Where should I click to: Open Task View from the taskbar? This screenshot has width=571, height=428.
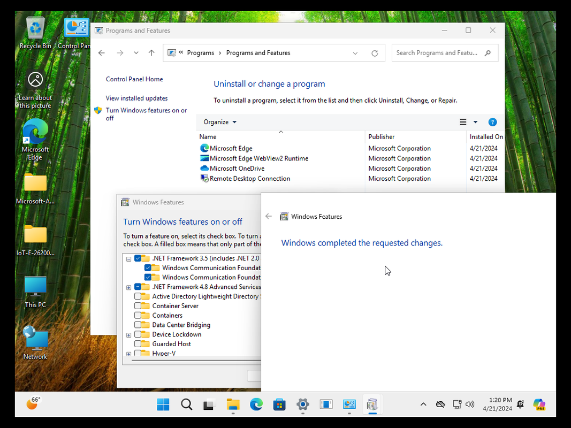[x=209, y=404]
